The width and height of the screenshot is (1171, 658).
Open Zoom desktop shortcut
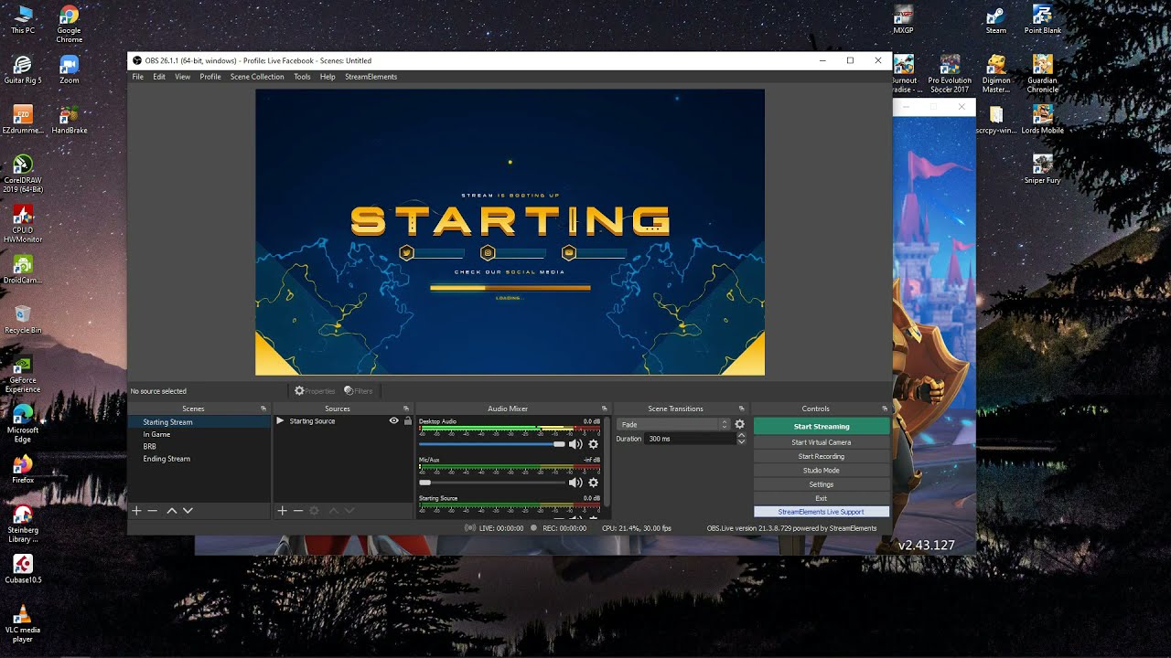pyautogui.click(x=69, y=69)
